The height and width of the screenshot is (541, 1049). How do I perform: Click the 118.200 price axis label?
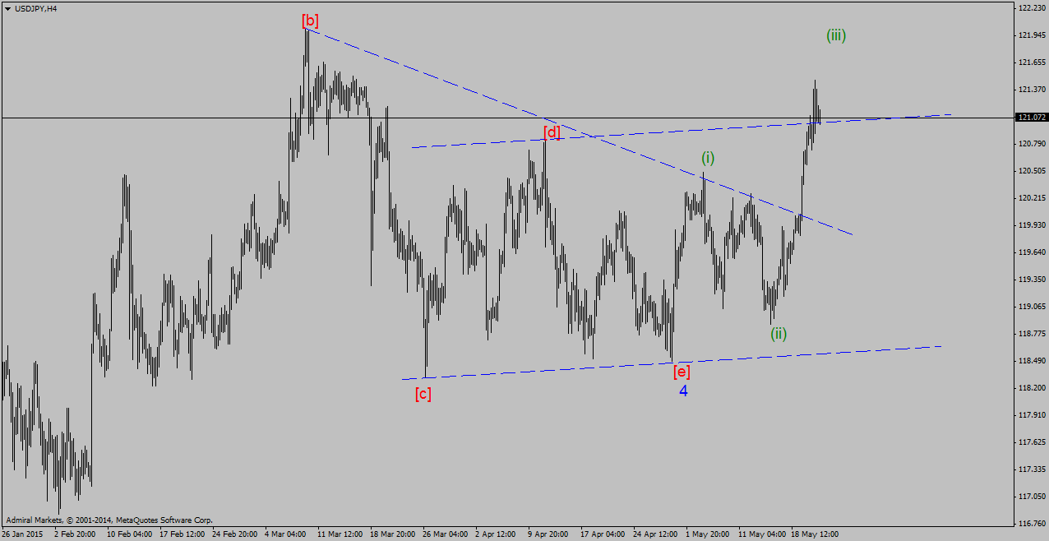click(1031, 388)
